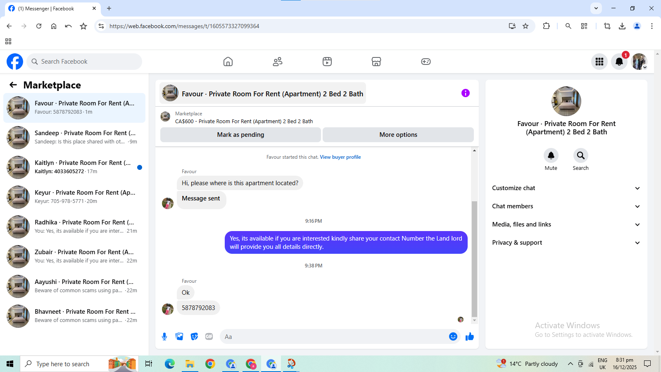Choose a sticker icon

pyautogui.click(x=194, y=336)
